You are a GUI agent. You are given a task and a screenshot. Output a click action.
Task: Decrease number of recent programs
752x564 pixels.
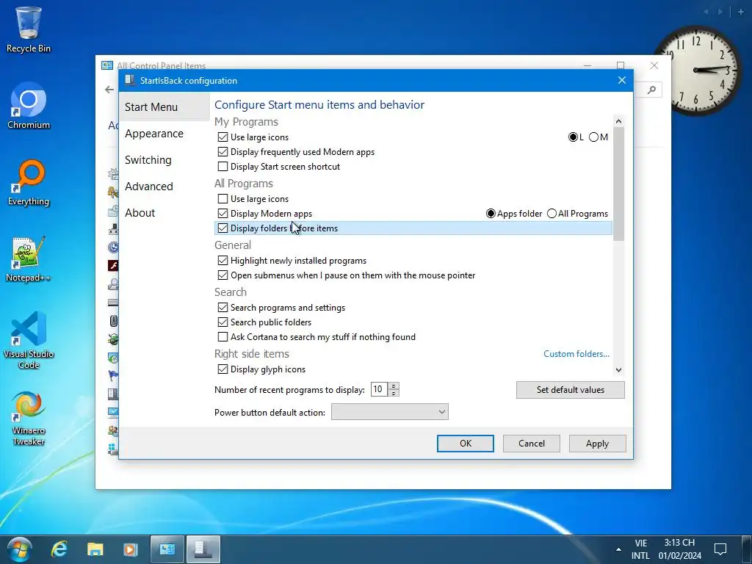pyautogui.click(x=394, y=394)
